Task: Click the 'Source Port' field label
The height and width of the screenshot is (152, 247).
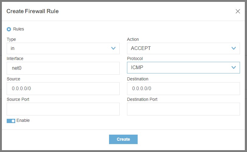Action: pos(18,99)
